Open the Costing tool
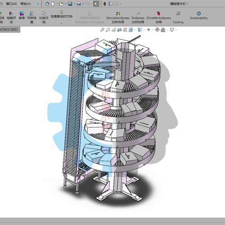The image size is (225, 225). [178, 18]
